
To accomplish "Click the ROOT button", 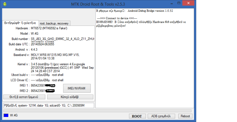I will (x=137, y=116).
